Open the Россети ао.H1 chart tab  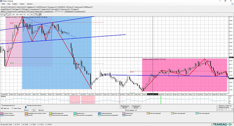click(80, 11)
